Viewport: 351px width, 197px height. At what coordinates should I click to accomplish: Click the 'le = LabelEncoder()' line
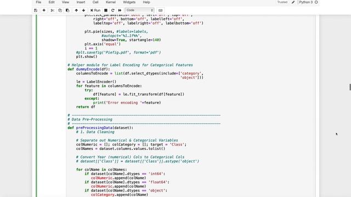[x=97, y=82]
